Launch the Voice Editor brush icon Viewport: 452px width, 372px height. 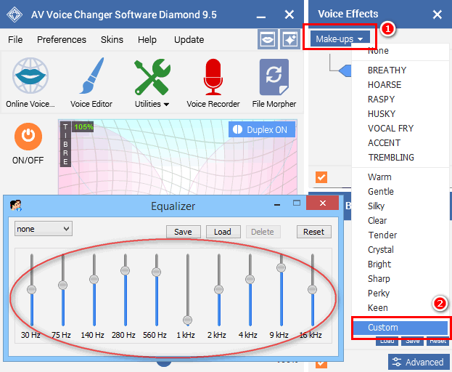pos(91,76)
